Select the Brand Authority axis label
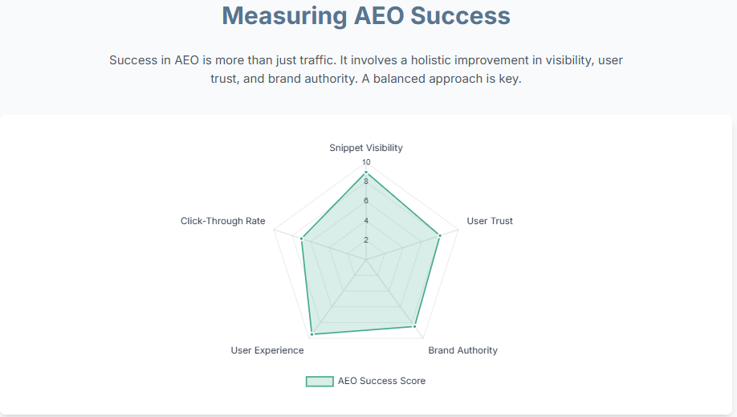This screenshot has height=417, width=737. [462, 350]
